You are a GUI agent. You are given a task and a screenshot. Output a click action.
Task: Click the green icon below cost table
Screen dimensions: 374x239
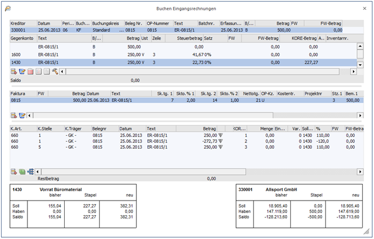(x=22, y=171)
